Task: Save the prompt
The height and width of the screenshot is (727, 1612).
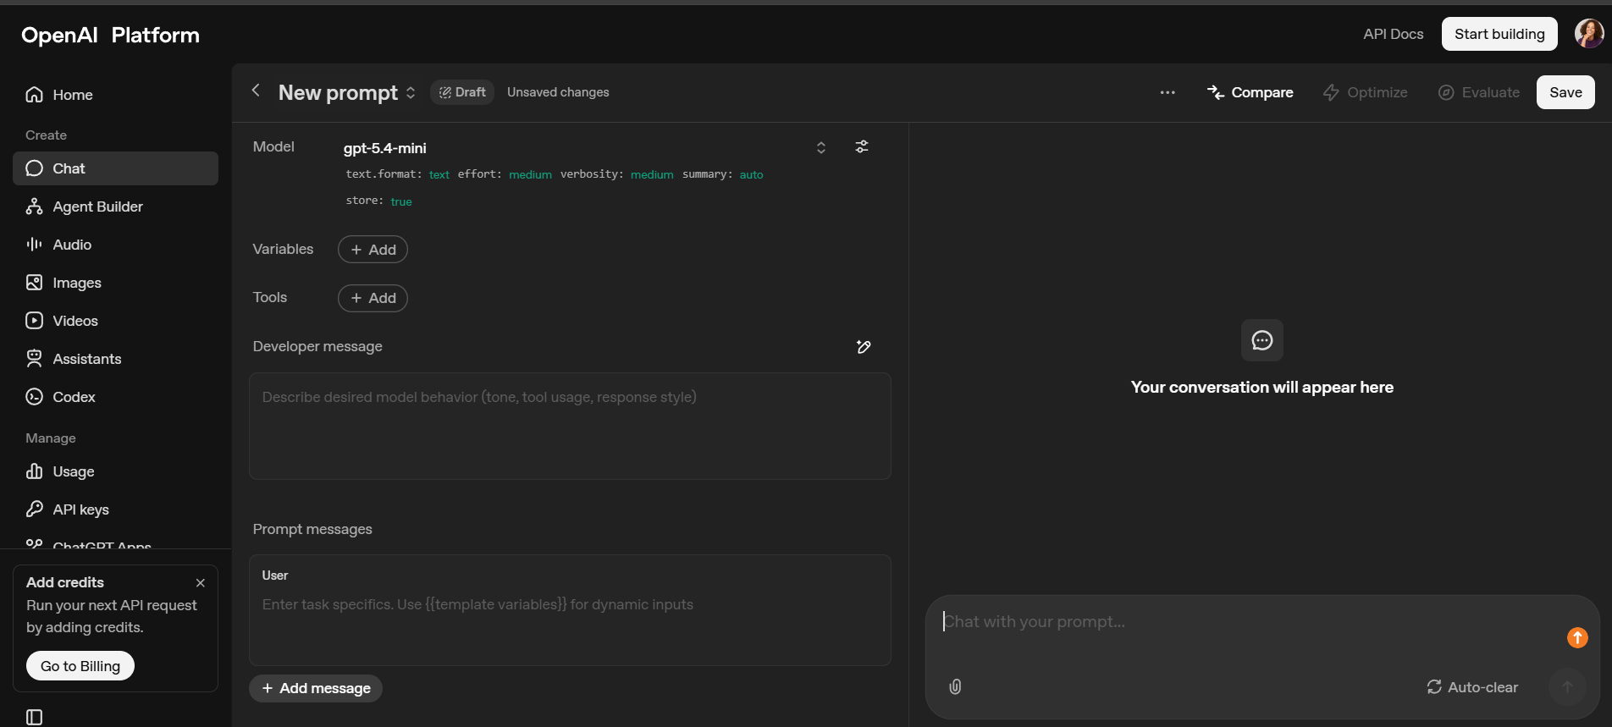Action: pos(1565,92)
